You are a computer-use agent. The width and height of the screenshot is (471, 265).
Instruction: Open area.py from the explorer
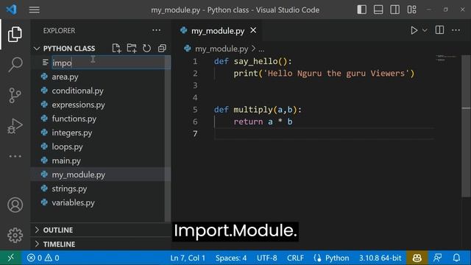(x=65, y=77)
